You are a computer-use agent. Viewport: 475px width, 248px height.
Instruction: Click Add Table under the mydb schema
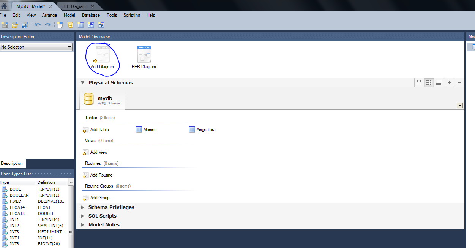pyautogui.click(x=95, y=129)
